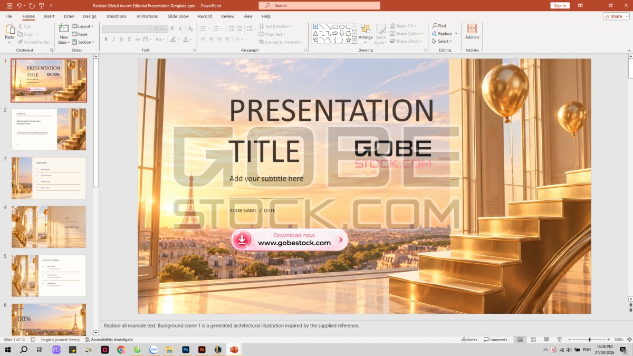Select the right arrow shape in the gallery
This screenshot has height=356, width=633.
335,33
